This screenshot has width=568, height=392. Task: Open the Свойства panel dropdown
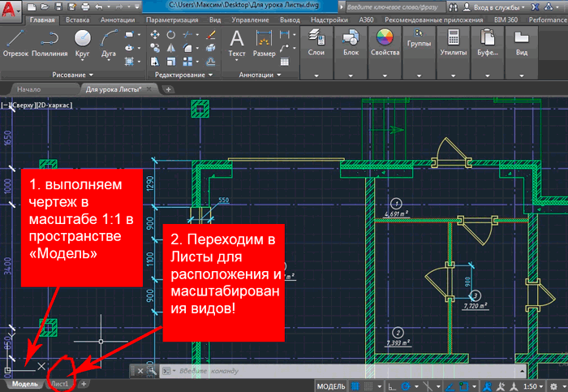click(385, 75)
